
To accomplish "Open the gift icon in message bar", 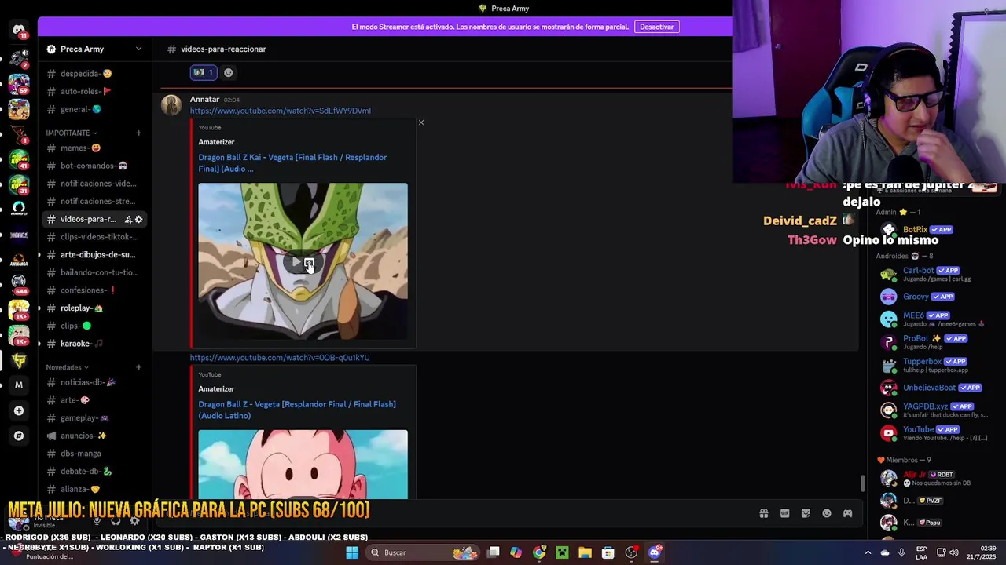I will point(763,513).
